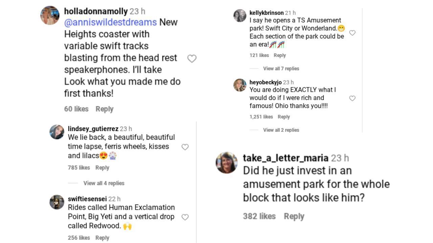This screenshot has height=243, width=433.
Task: Open take_a_letter_maria's profile picture
Action: click(x=227, y=163)
